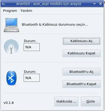This screenshot has height=111, width=105.
Task: Click the blue Bluetooth logo icon
Action: point(11,78)
